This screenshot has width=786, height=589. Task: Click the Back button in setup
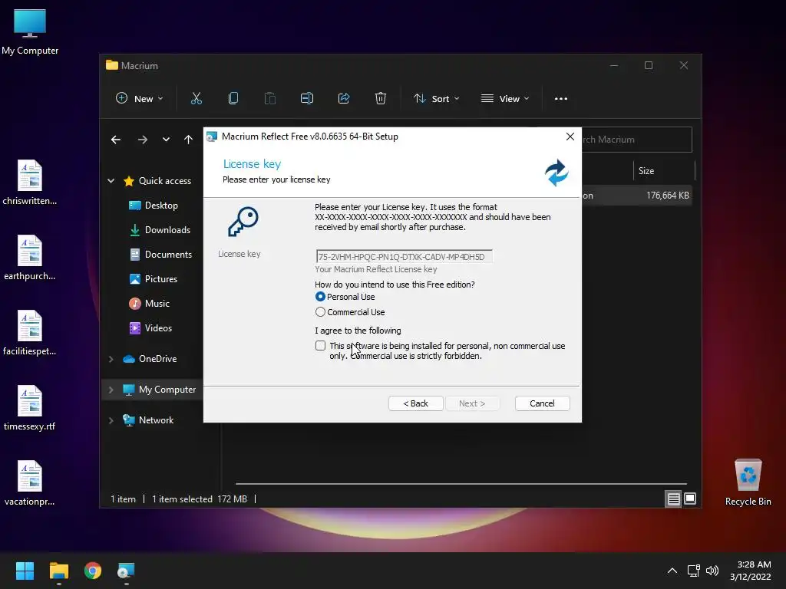coord(415,403)
